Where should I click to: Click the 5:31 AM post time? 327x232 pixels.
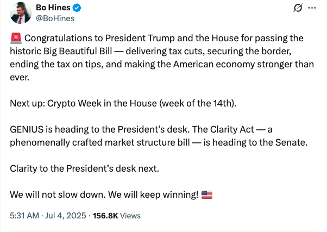point(24,216)
